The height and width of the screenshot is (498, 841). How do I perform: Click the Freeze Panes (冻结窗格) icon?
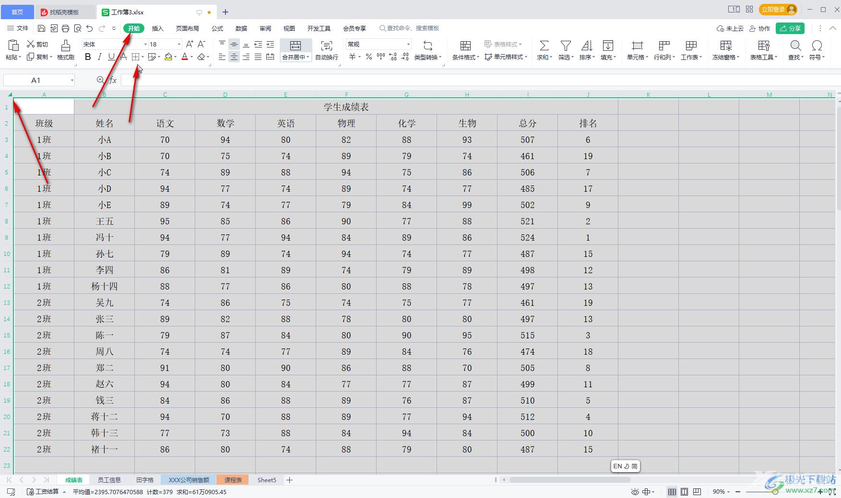pos(726,46)
